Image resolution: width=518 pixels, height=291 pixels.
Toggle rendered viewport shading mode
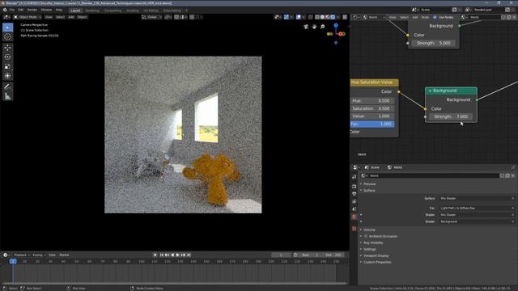point(333,17)
